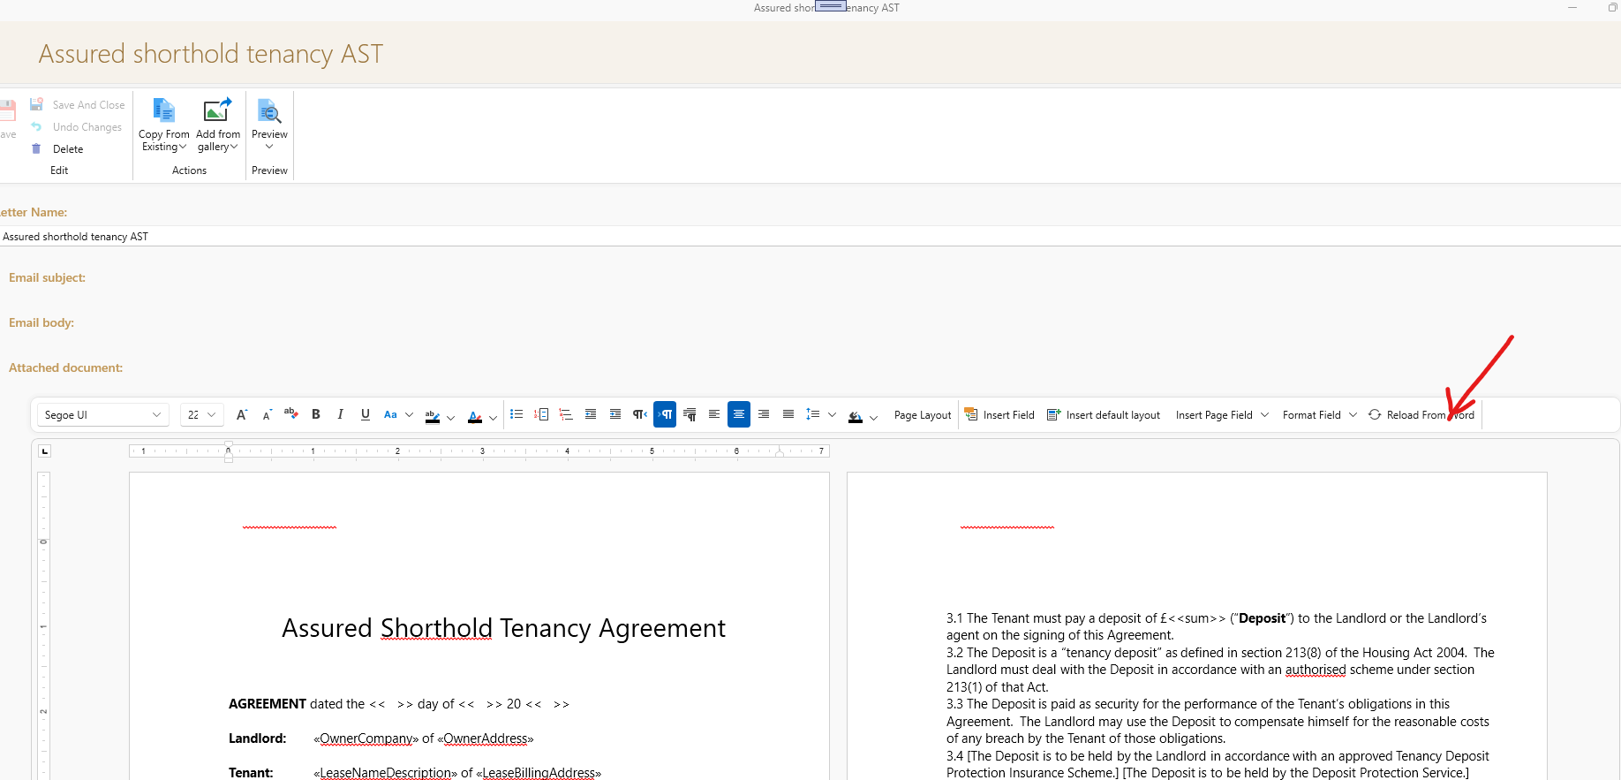Decrease the paragraph indent
Viewport: 1621px width, 780px height.
591,414
